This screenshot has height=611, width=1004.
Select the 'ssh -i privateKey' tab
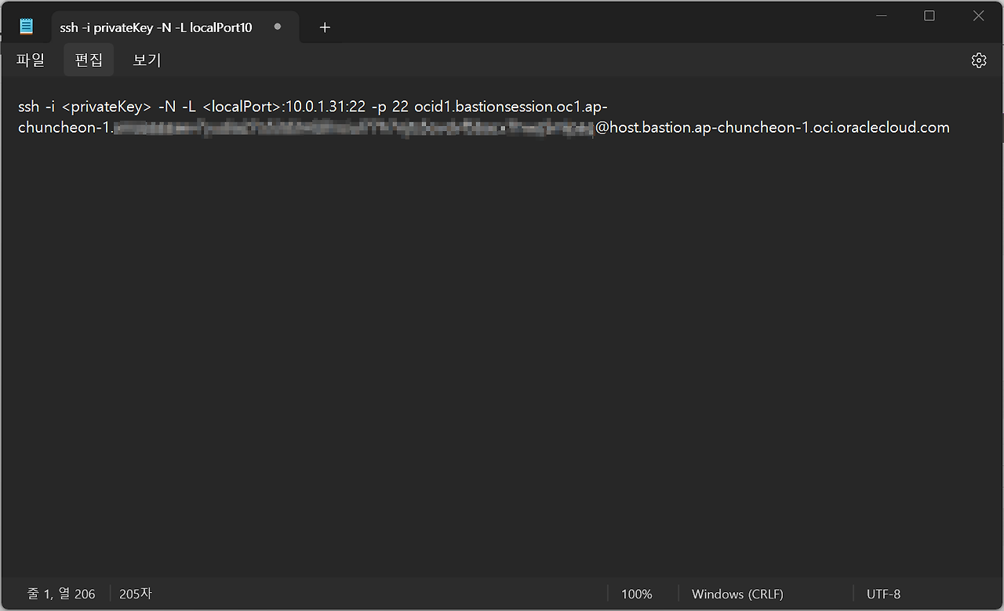155,27
